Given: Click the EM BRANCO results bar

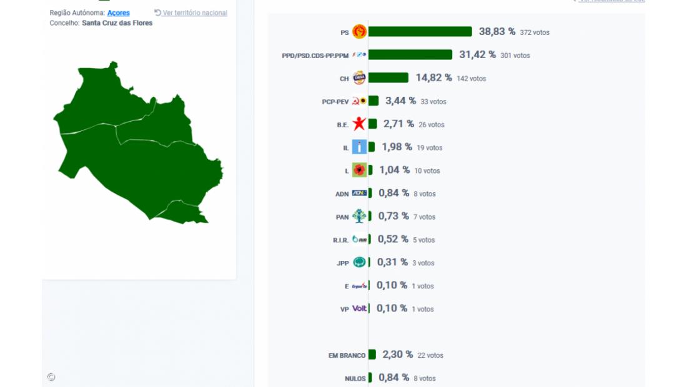Looking at the screenshot, I should click(x=372, y=355).
